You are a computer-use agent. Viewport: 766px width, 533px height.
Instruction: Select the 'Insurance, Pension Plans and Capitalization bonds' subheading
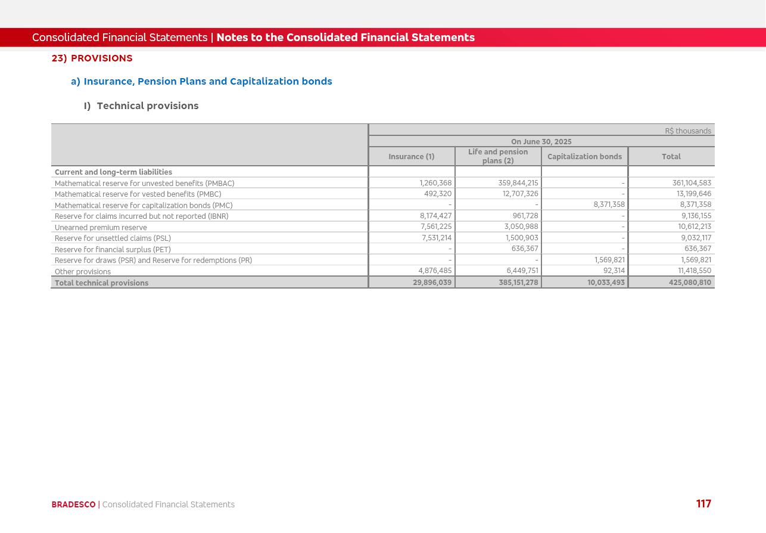207,82
